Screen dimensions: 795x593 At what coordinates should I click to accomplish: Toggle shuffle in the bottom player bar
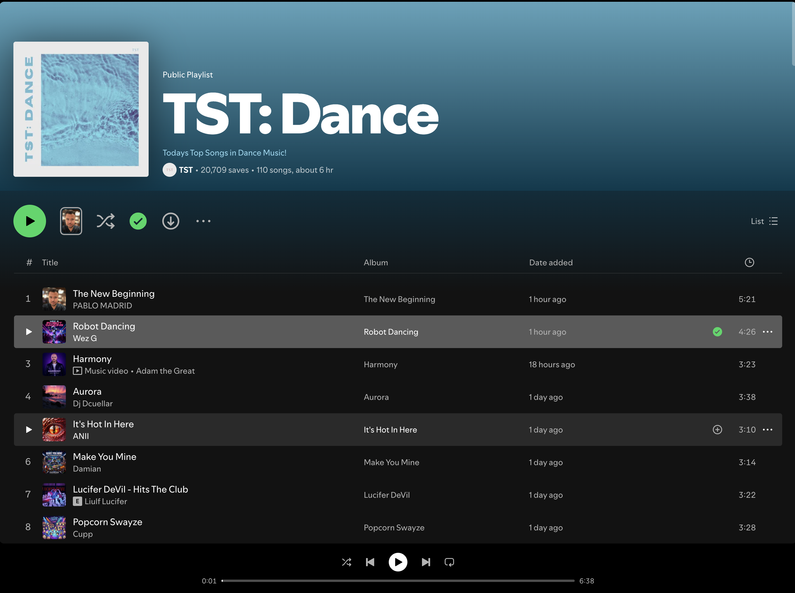[x=347, y=562]
